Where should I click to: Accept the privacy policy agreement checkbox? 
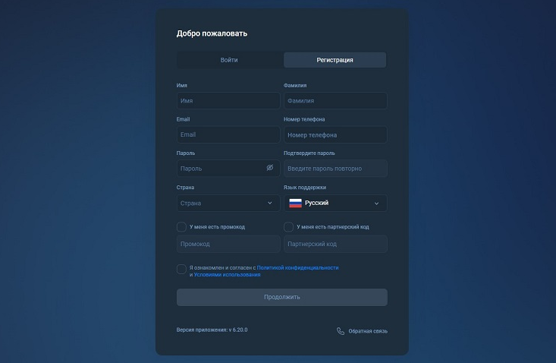click(x=181, y=269)
